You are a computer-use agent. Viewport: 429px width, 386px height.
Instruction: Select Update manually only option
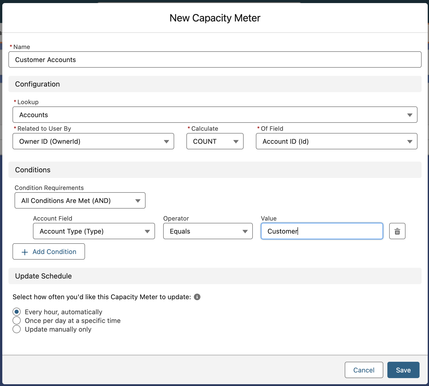click(17, 329)
